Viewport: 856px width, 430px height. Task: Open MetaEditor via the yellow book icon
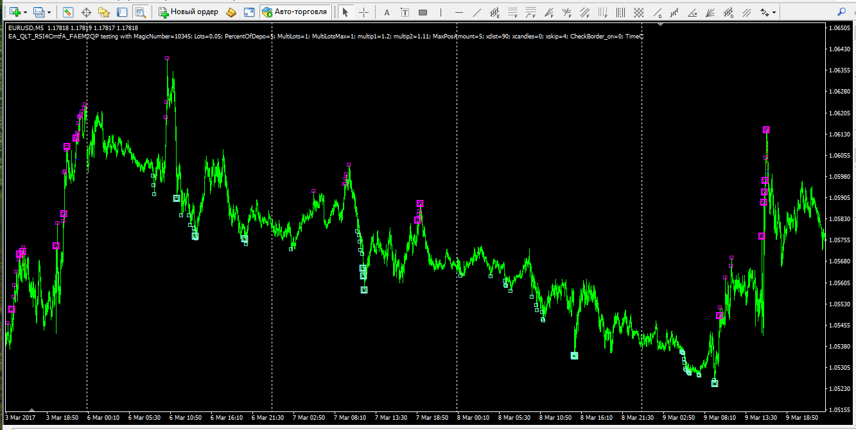(x=231, y=12)
